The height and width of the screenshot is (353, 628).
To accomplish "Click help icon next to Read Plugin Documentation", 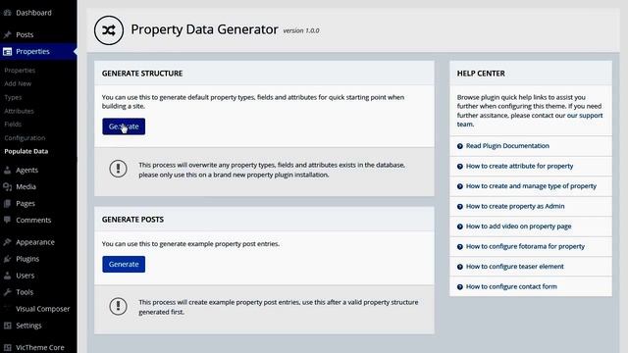I will (460, 146).
